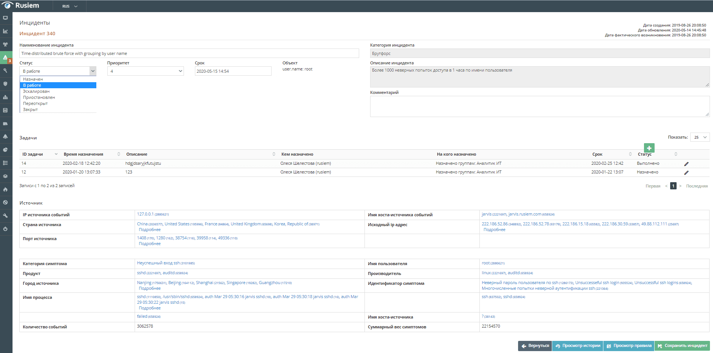Viewport: 713px width, 353px height.
Task: Open the line chart analytics sidebar icon
Action: pos(5,31)
